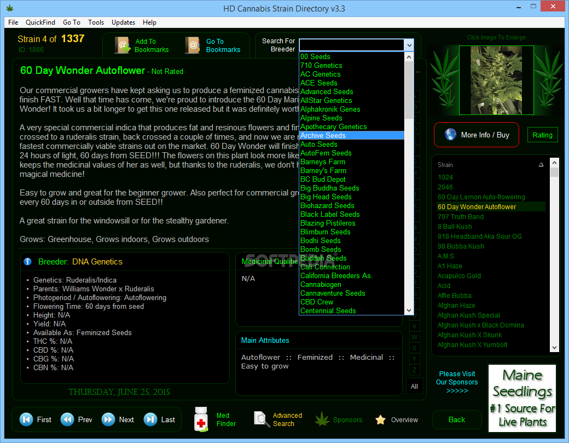Open the QuickFind menu
569x443 pixels.
pos(40,22)
